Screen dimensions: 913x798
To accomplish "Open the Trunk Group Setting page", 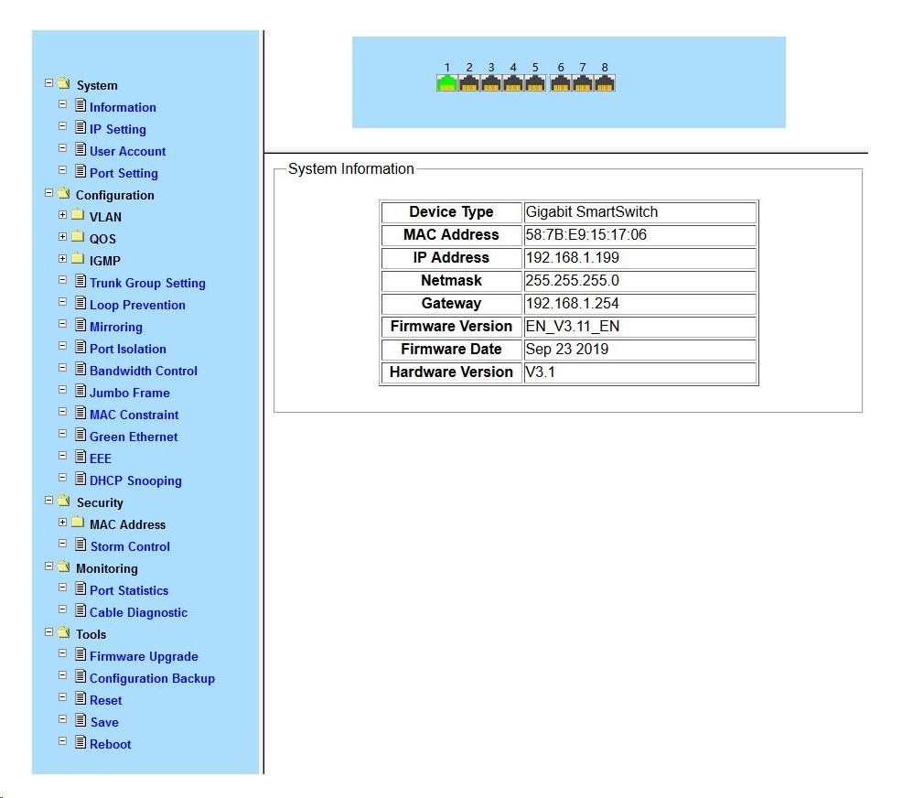I will click(x=147, y=283).
